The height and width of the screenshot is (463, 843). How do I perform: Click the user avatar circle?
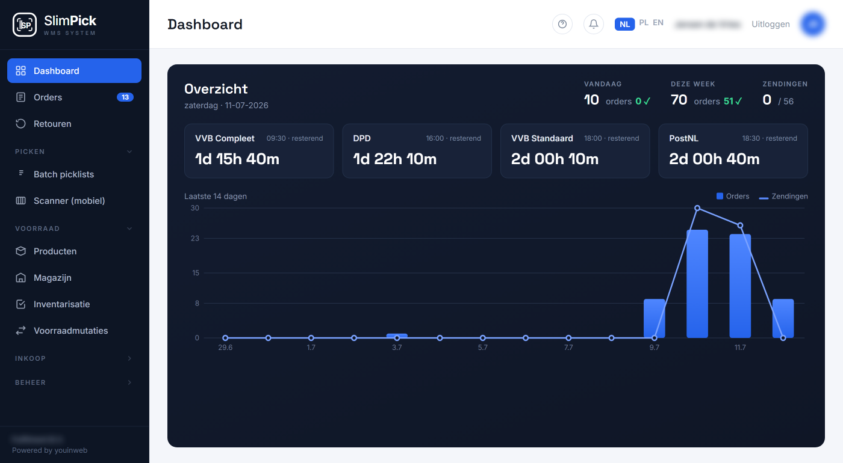[x=812, y=24]
